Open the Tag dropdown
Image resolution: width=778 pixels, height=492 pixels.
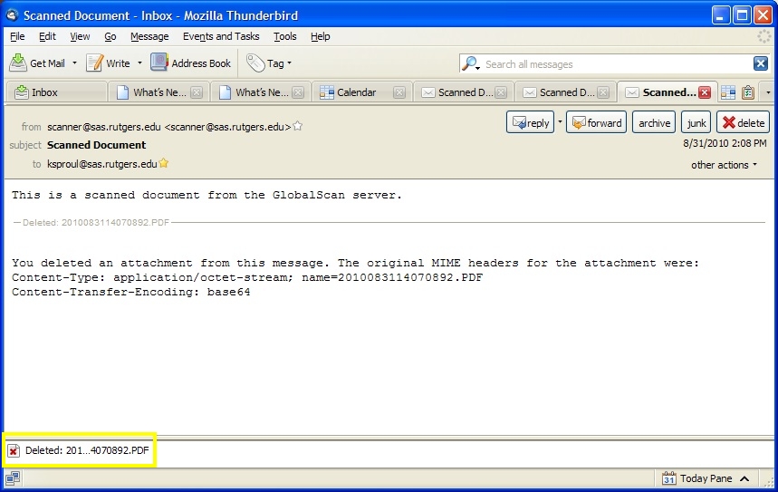pyautogui.click(x=269, y=63)
